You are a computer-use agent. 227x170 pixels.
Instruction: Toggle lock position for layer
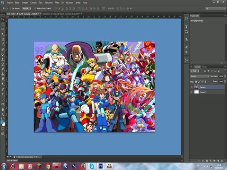(x=202, y=82)
